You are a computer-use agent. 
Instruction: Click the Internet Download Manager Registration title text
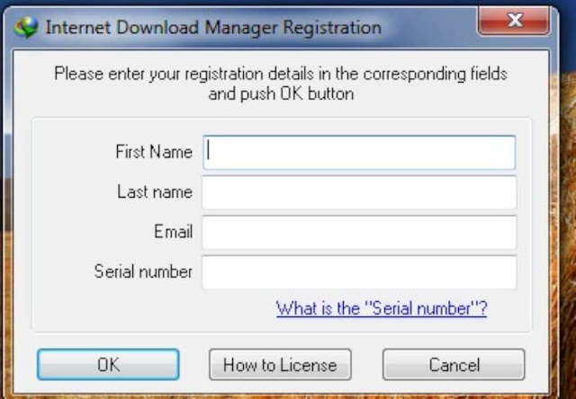point(213,28)
